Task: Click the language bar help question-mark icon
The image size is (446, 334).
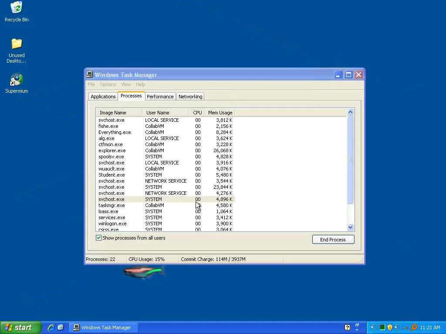Action: [x=347, y=327]
